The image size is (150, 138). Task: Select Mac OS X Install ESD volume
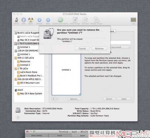tap(29, 40)
